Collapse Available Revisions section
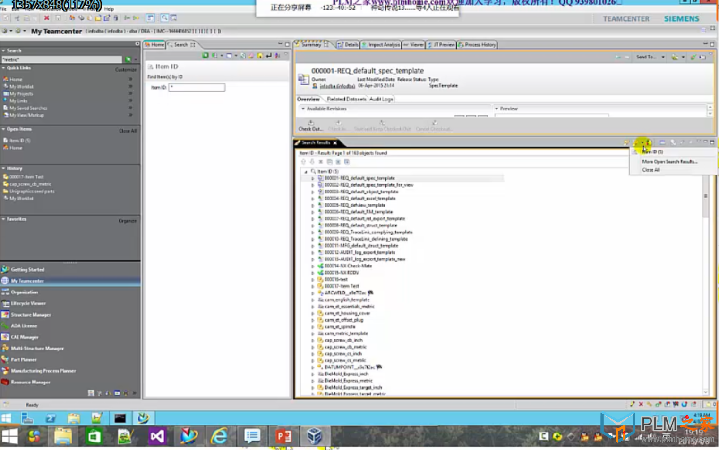This screenshot has height=450, width=719. point(303,109)
